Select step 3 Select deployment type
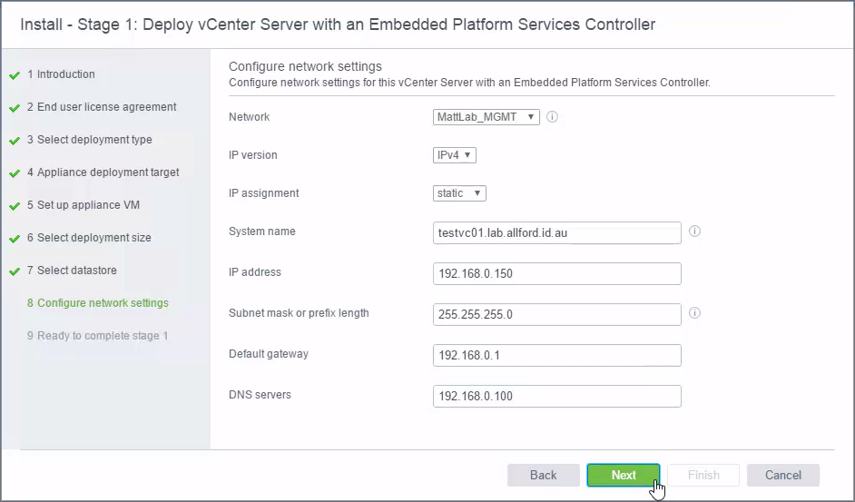Screen dimensions: 855x502 pos(90,140)
